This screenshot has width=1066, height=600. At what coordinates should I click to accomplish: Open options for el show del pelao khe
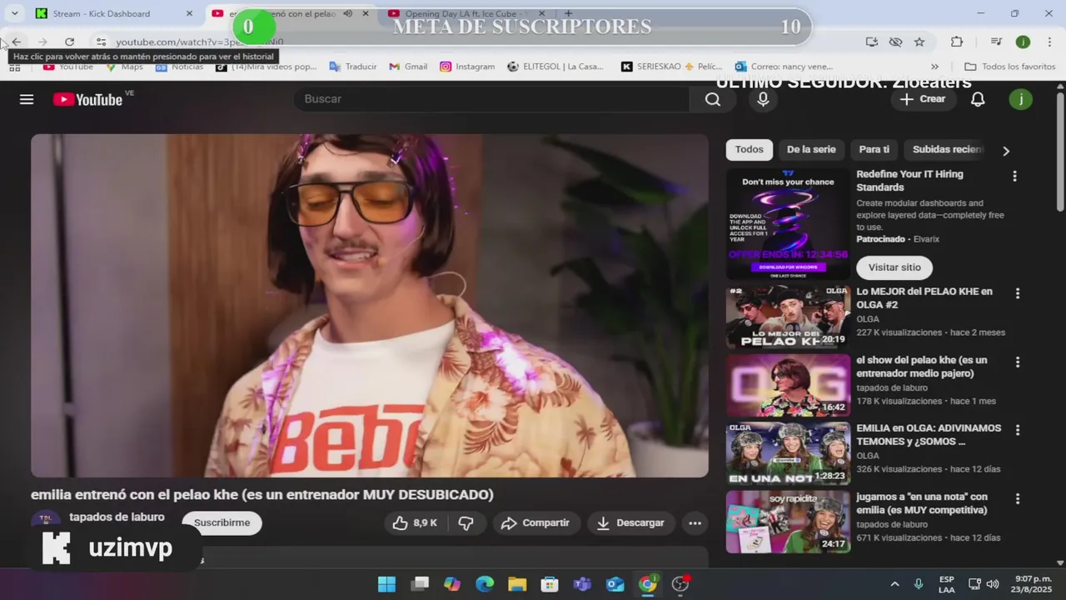1017,362
